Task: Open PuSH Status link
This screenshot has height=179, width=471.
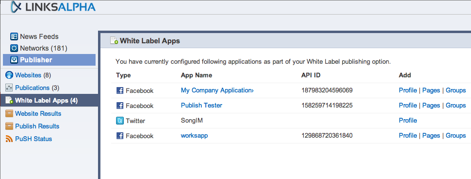Action: [x=34, y=139]
